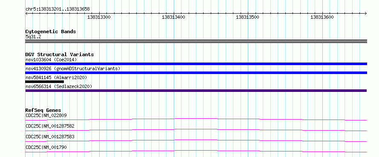Select the short black nsv5841145 variant bar
The height and width of the screenshot is (157, 379).
click(45, 82)
